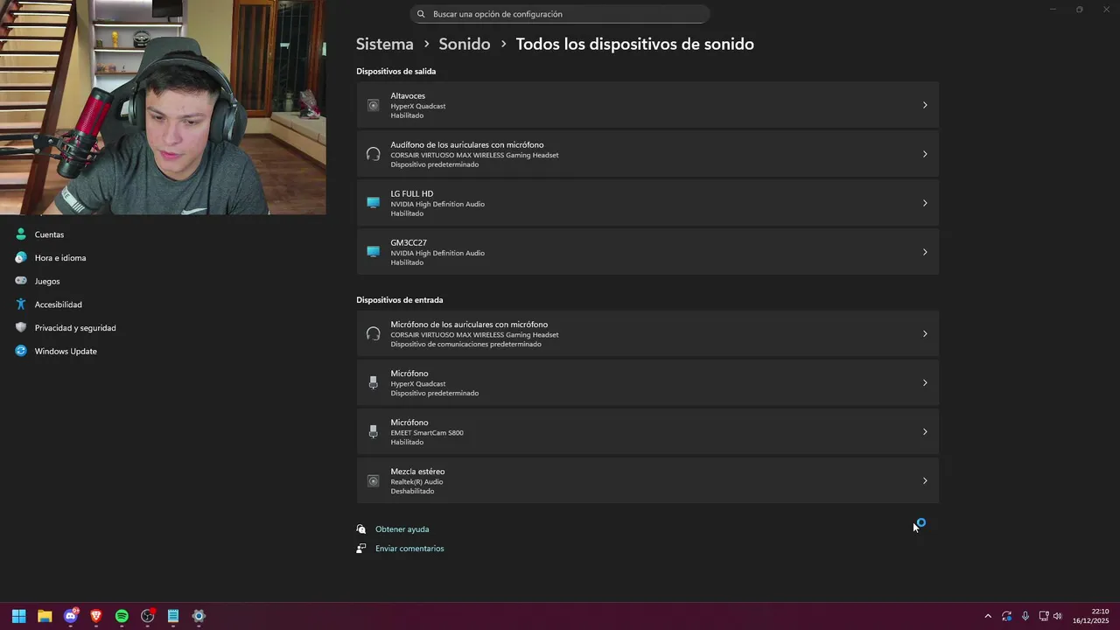Open Discord from the taskbar

71,616
